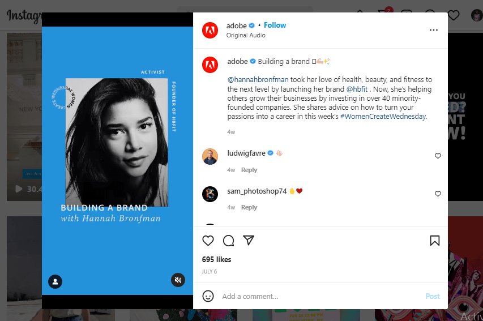
Task: Open more options ellipsis menu
Action: pos(433,30)
